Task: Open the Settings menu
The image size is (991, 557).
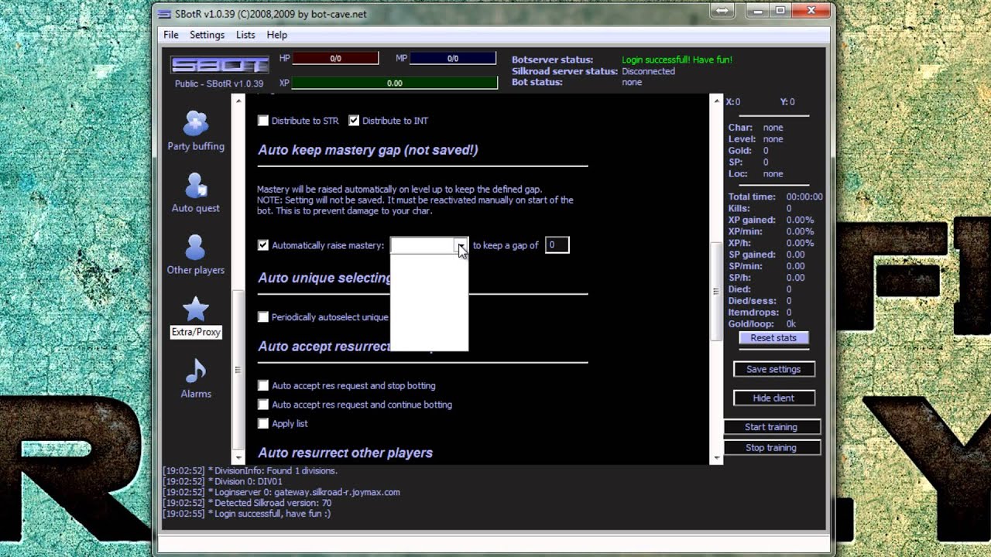Action: pos(207,35)
